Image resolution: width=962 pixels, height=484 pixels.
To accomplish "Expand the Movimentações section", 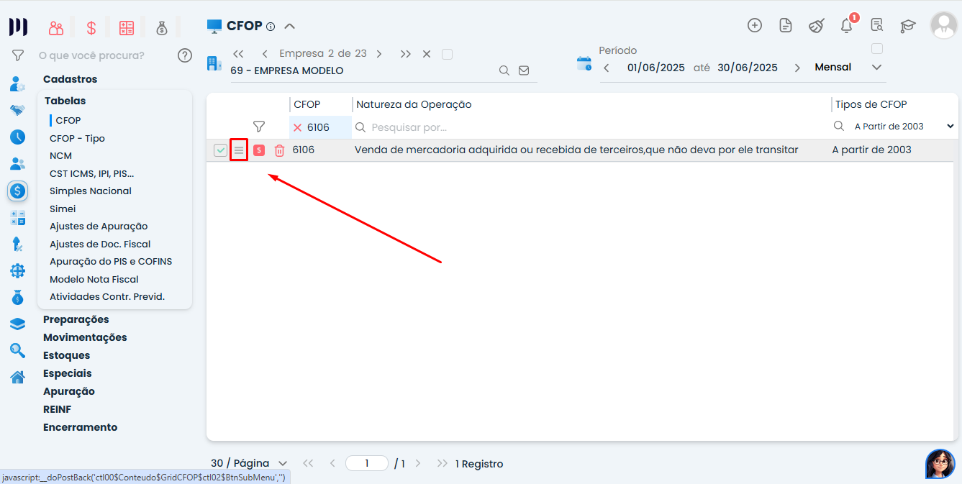I will 85,337.
